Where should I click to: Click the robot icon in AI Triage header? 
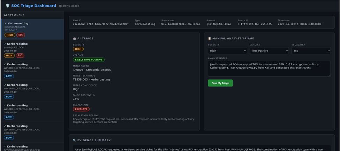tap(75, 38)
